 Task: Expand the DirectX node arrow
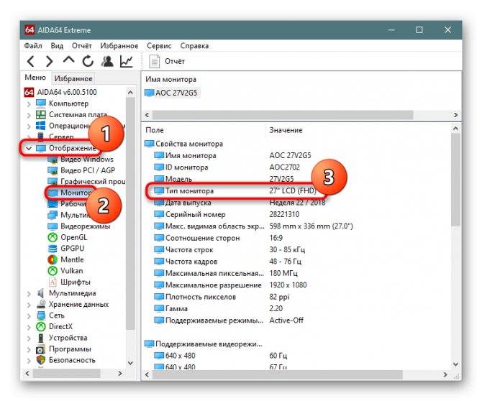pyautogui.click(x=29, y=327)
